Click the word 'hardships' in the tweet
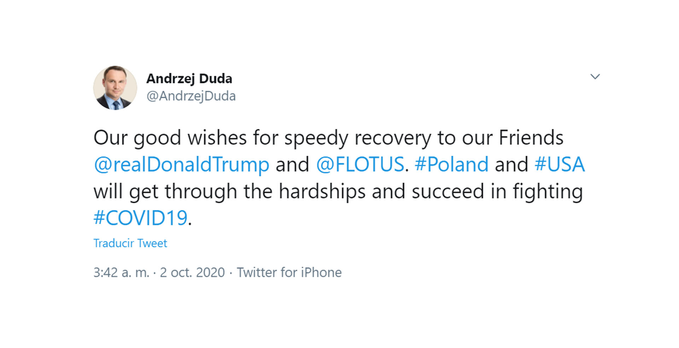 (x=322, y=191)
